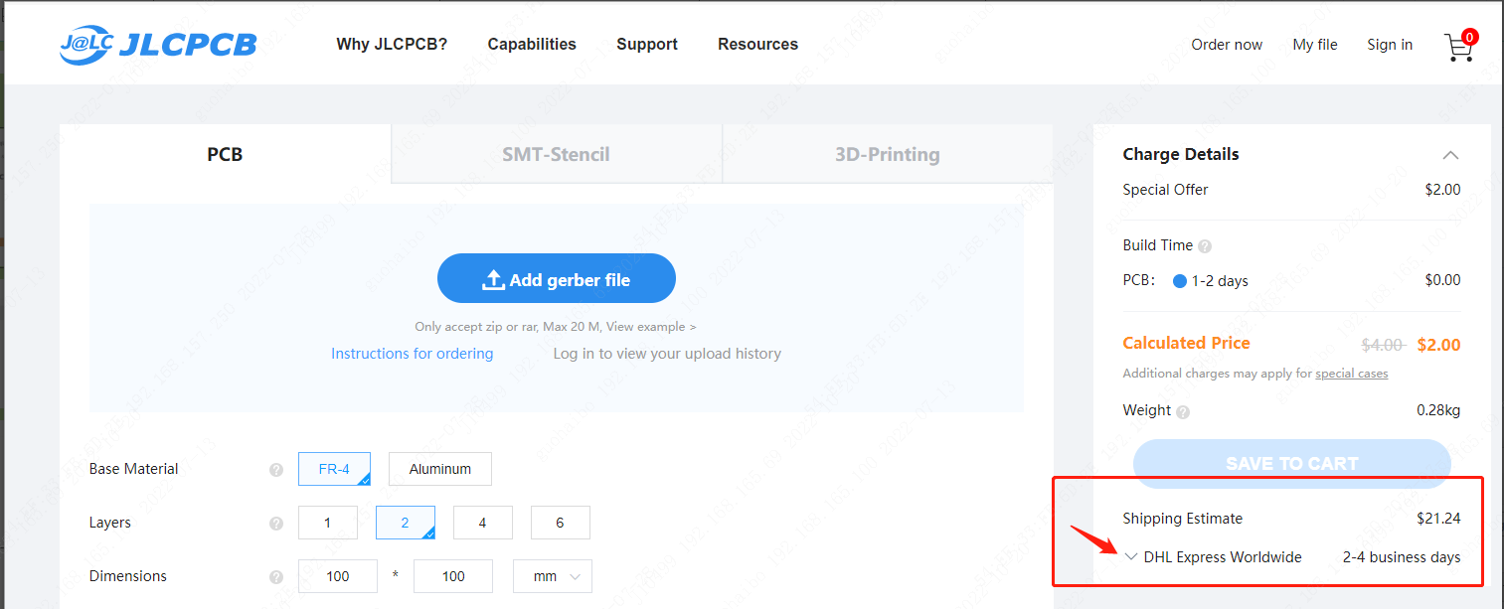Click the struck-through $4.00 price
The image size is (1504, 609).
[x=1383, y=345]
